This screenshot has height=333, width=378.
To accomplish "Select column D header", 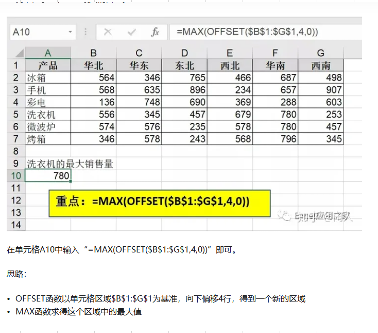I will tap(184, 53).
